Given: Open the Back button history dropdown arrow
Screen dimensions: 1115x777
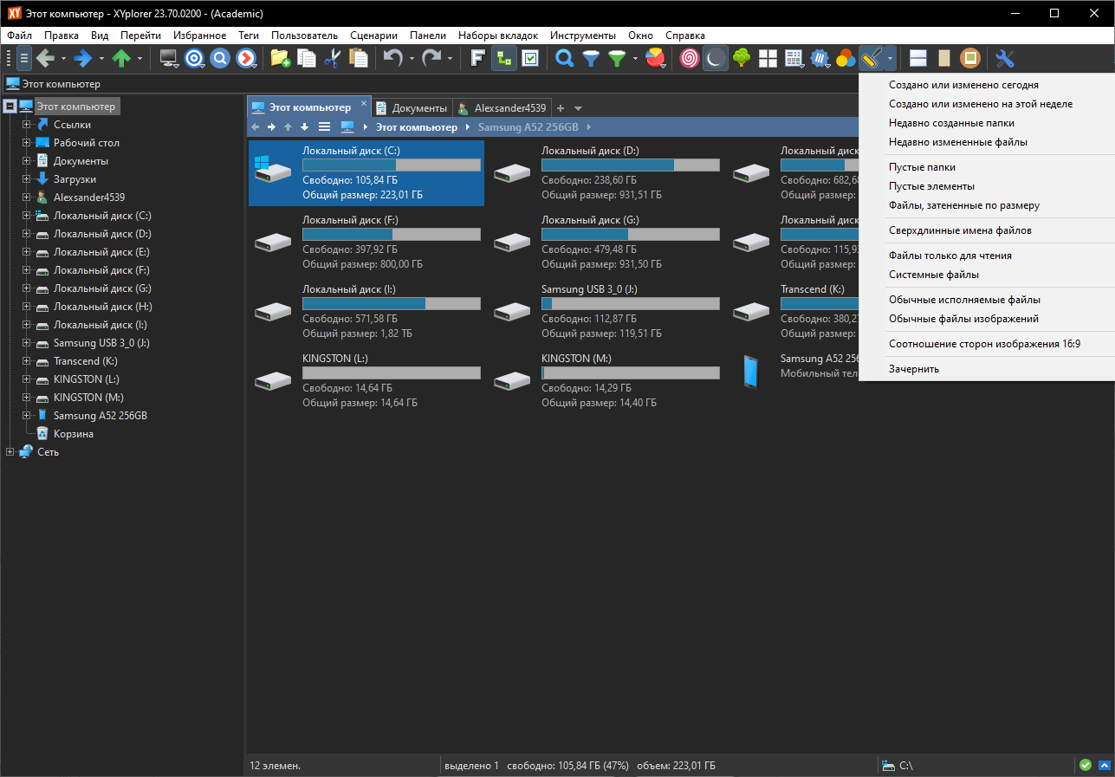Looking at the screenshot, I should pyautogui.click(x=63, y=59).
